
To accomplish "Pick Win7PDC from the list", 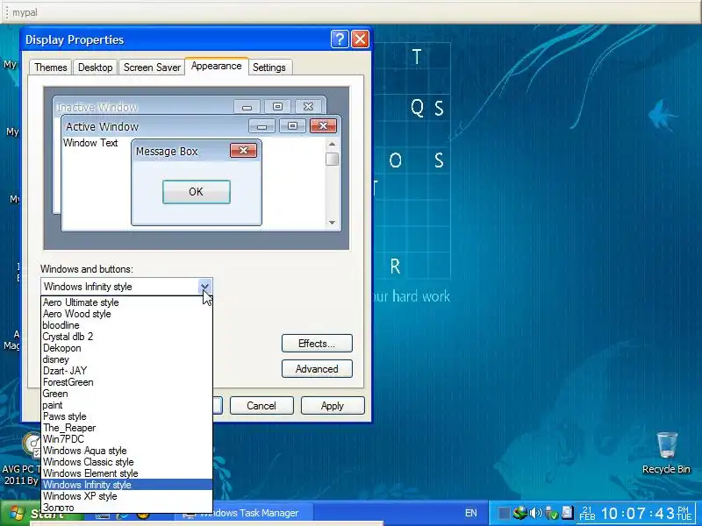I will 126,439.
